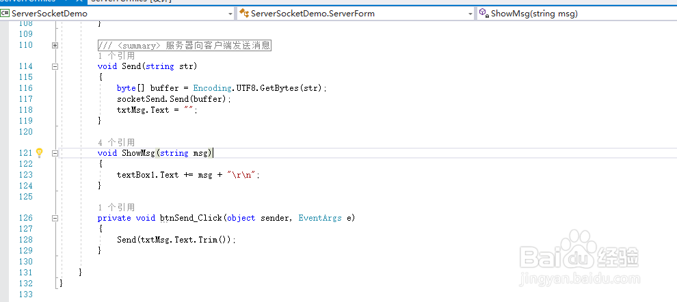Expand the collapsed summary region on line 110
The height and width of the screenshot is (302, 677).
(55, 45)
